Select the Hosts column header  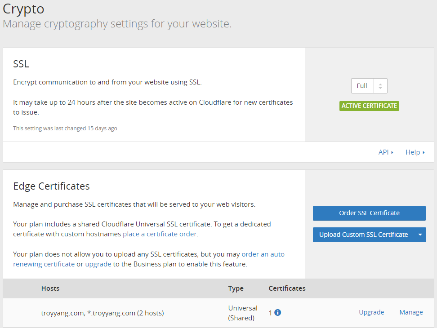point(50,288)
